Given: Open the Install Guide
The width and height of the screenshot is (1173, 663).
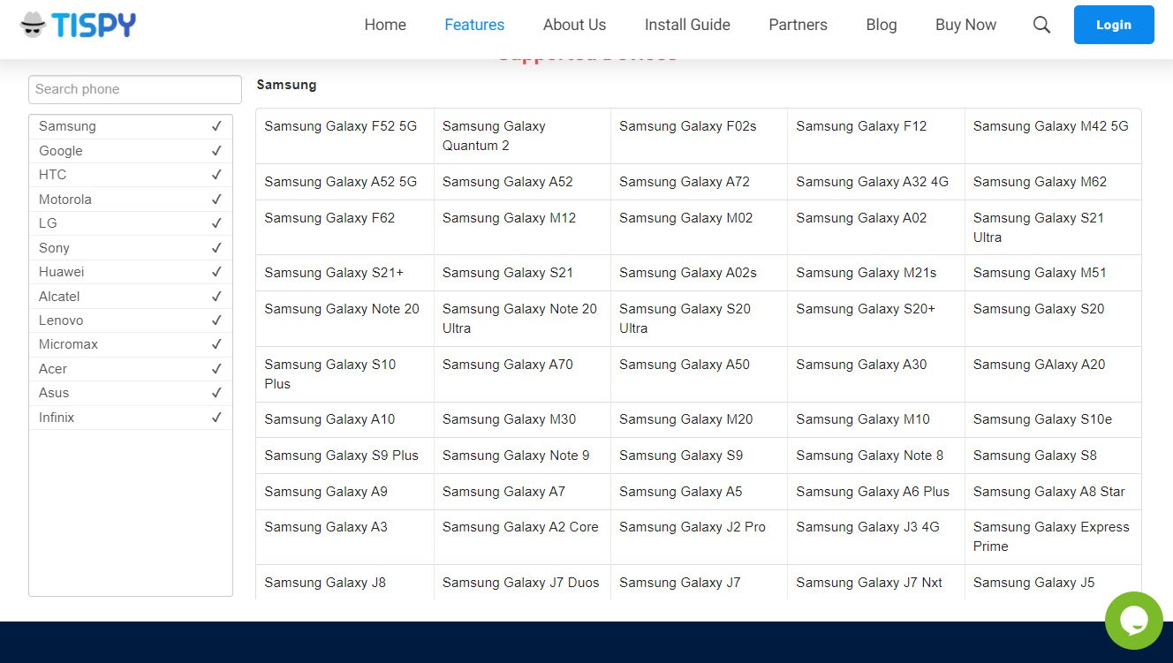Looking at the screenshot, I should point(687,25).
